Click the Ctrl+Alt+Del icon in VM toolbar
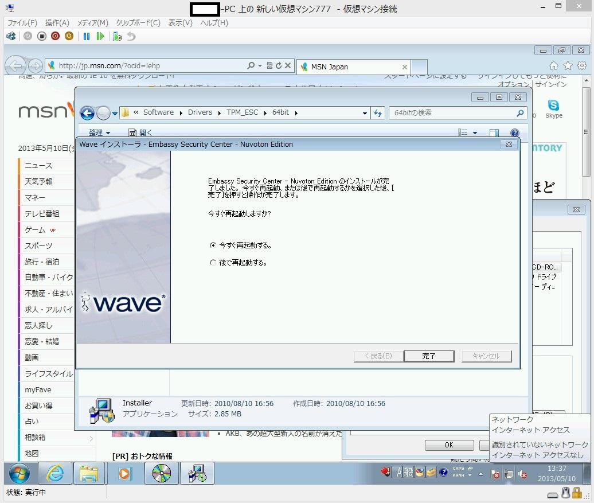The image size is (594, 503). click(11, 36)
